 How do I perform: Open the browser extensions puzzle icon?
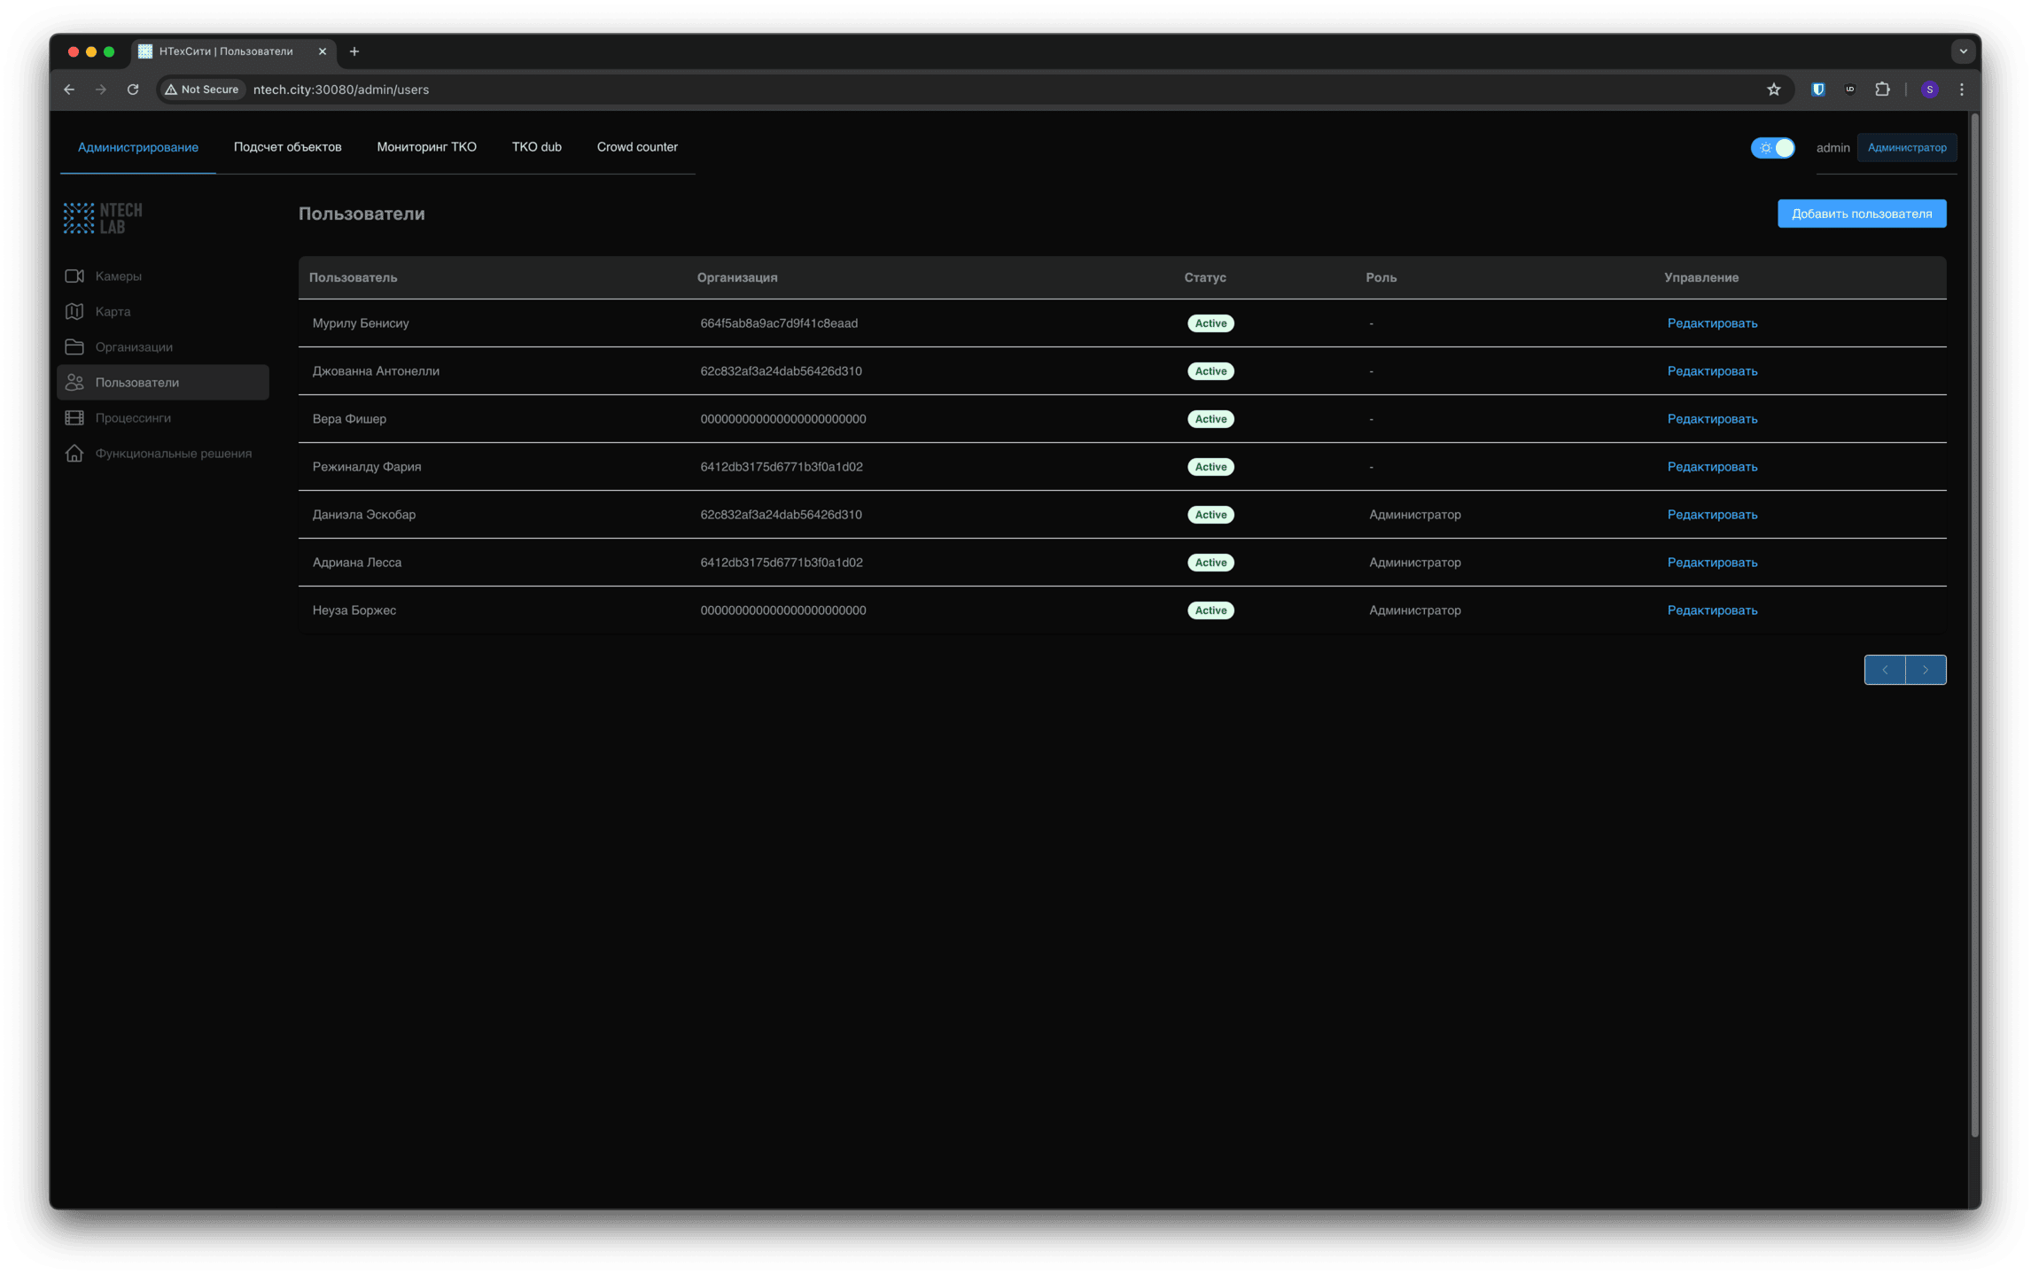click(x=1882, y=89)
